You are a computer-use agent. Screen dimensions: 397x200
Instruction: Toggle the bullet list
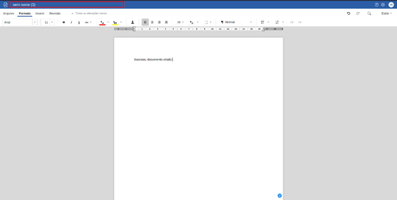[263, 22]
